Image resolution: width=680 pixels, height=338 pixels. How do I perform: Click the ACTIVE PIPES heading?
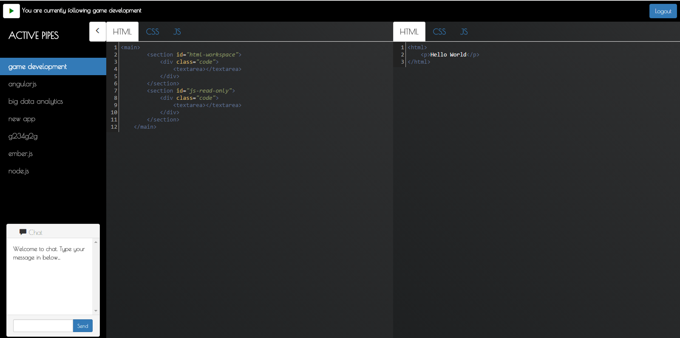click(x=34, y=36)
